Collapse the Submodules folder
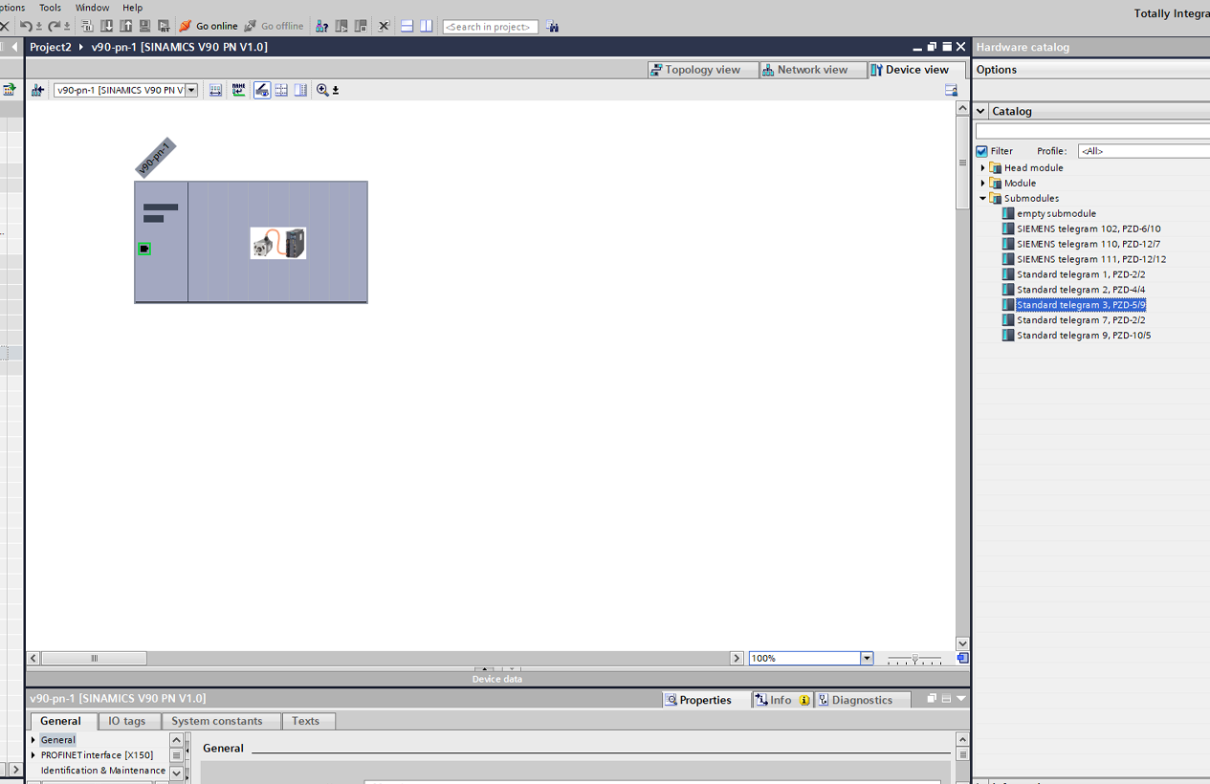Image resolution: width=1210 pixels, height=784 pixels. click(982, 199)
